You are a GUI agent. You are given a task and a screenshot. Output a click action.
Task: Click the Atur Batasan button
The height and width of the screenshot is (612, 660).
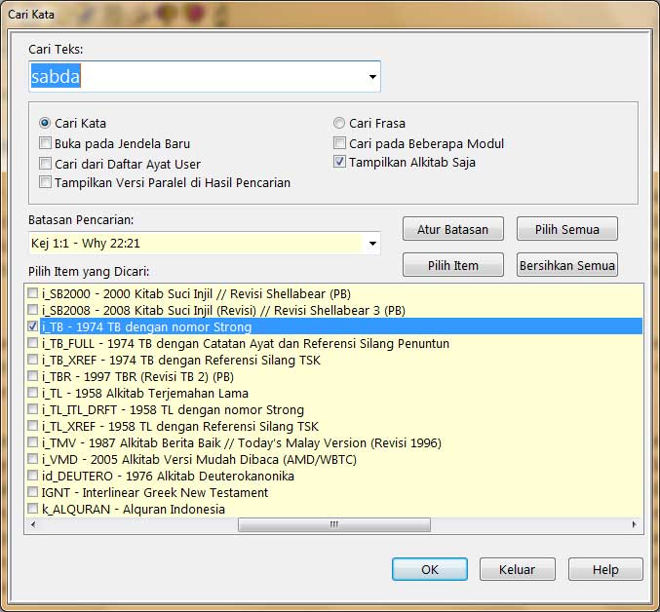point(453,229)
